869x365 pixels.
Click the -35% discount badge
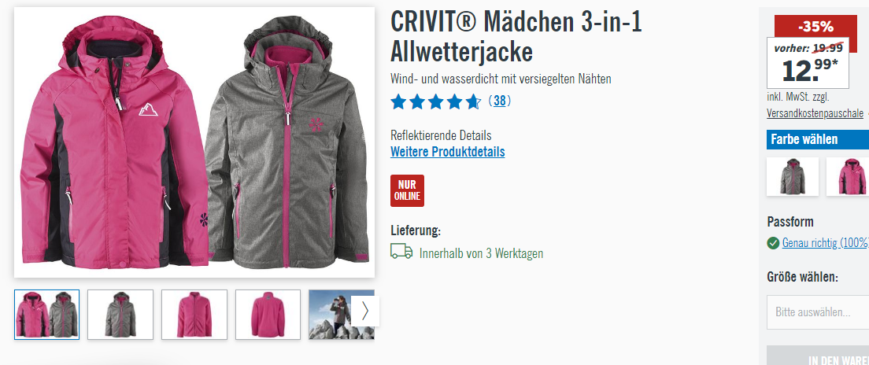pyautogui.click(x=815, y=26)
